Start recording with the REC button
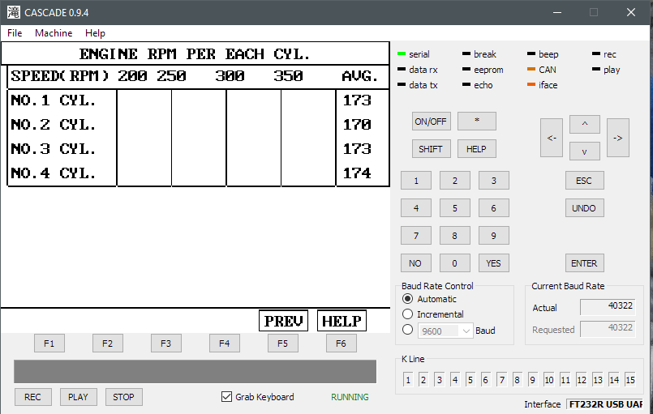 click(32, 397)
